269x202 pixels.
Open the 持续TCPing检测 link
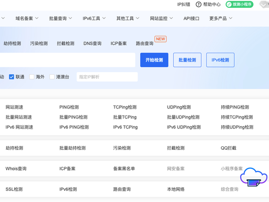click(x=237, y=117)
